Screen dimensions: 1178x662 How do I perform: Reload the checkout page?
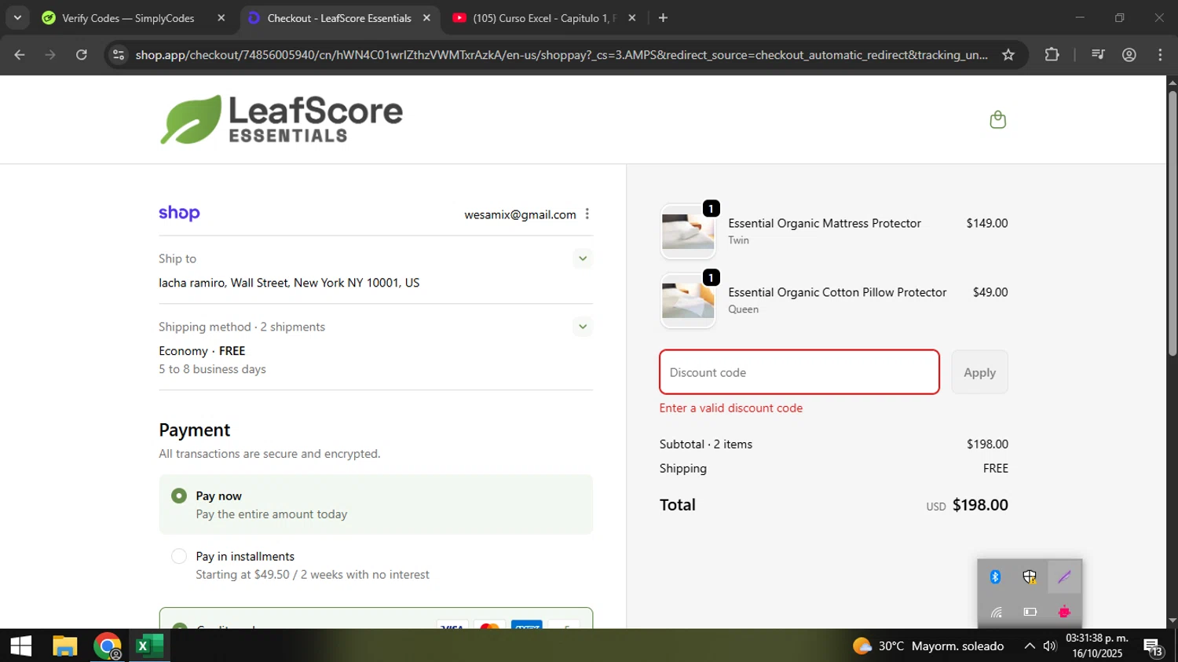pos(82,55)
